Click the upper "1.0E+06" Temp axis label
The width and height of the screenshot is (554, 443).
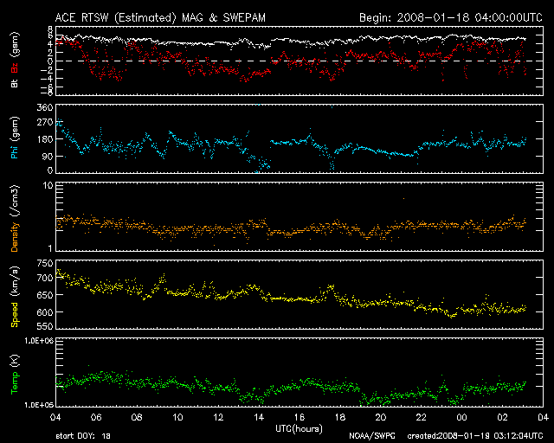pos(39,341)
